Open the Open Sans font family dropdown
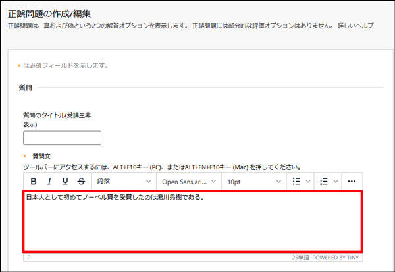395x272 pixels. 189,182
